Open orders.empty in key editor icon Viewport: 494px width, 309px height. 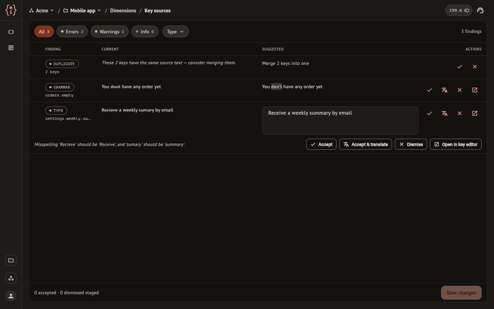click(475, 90)
